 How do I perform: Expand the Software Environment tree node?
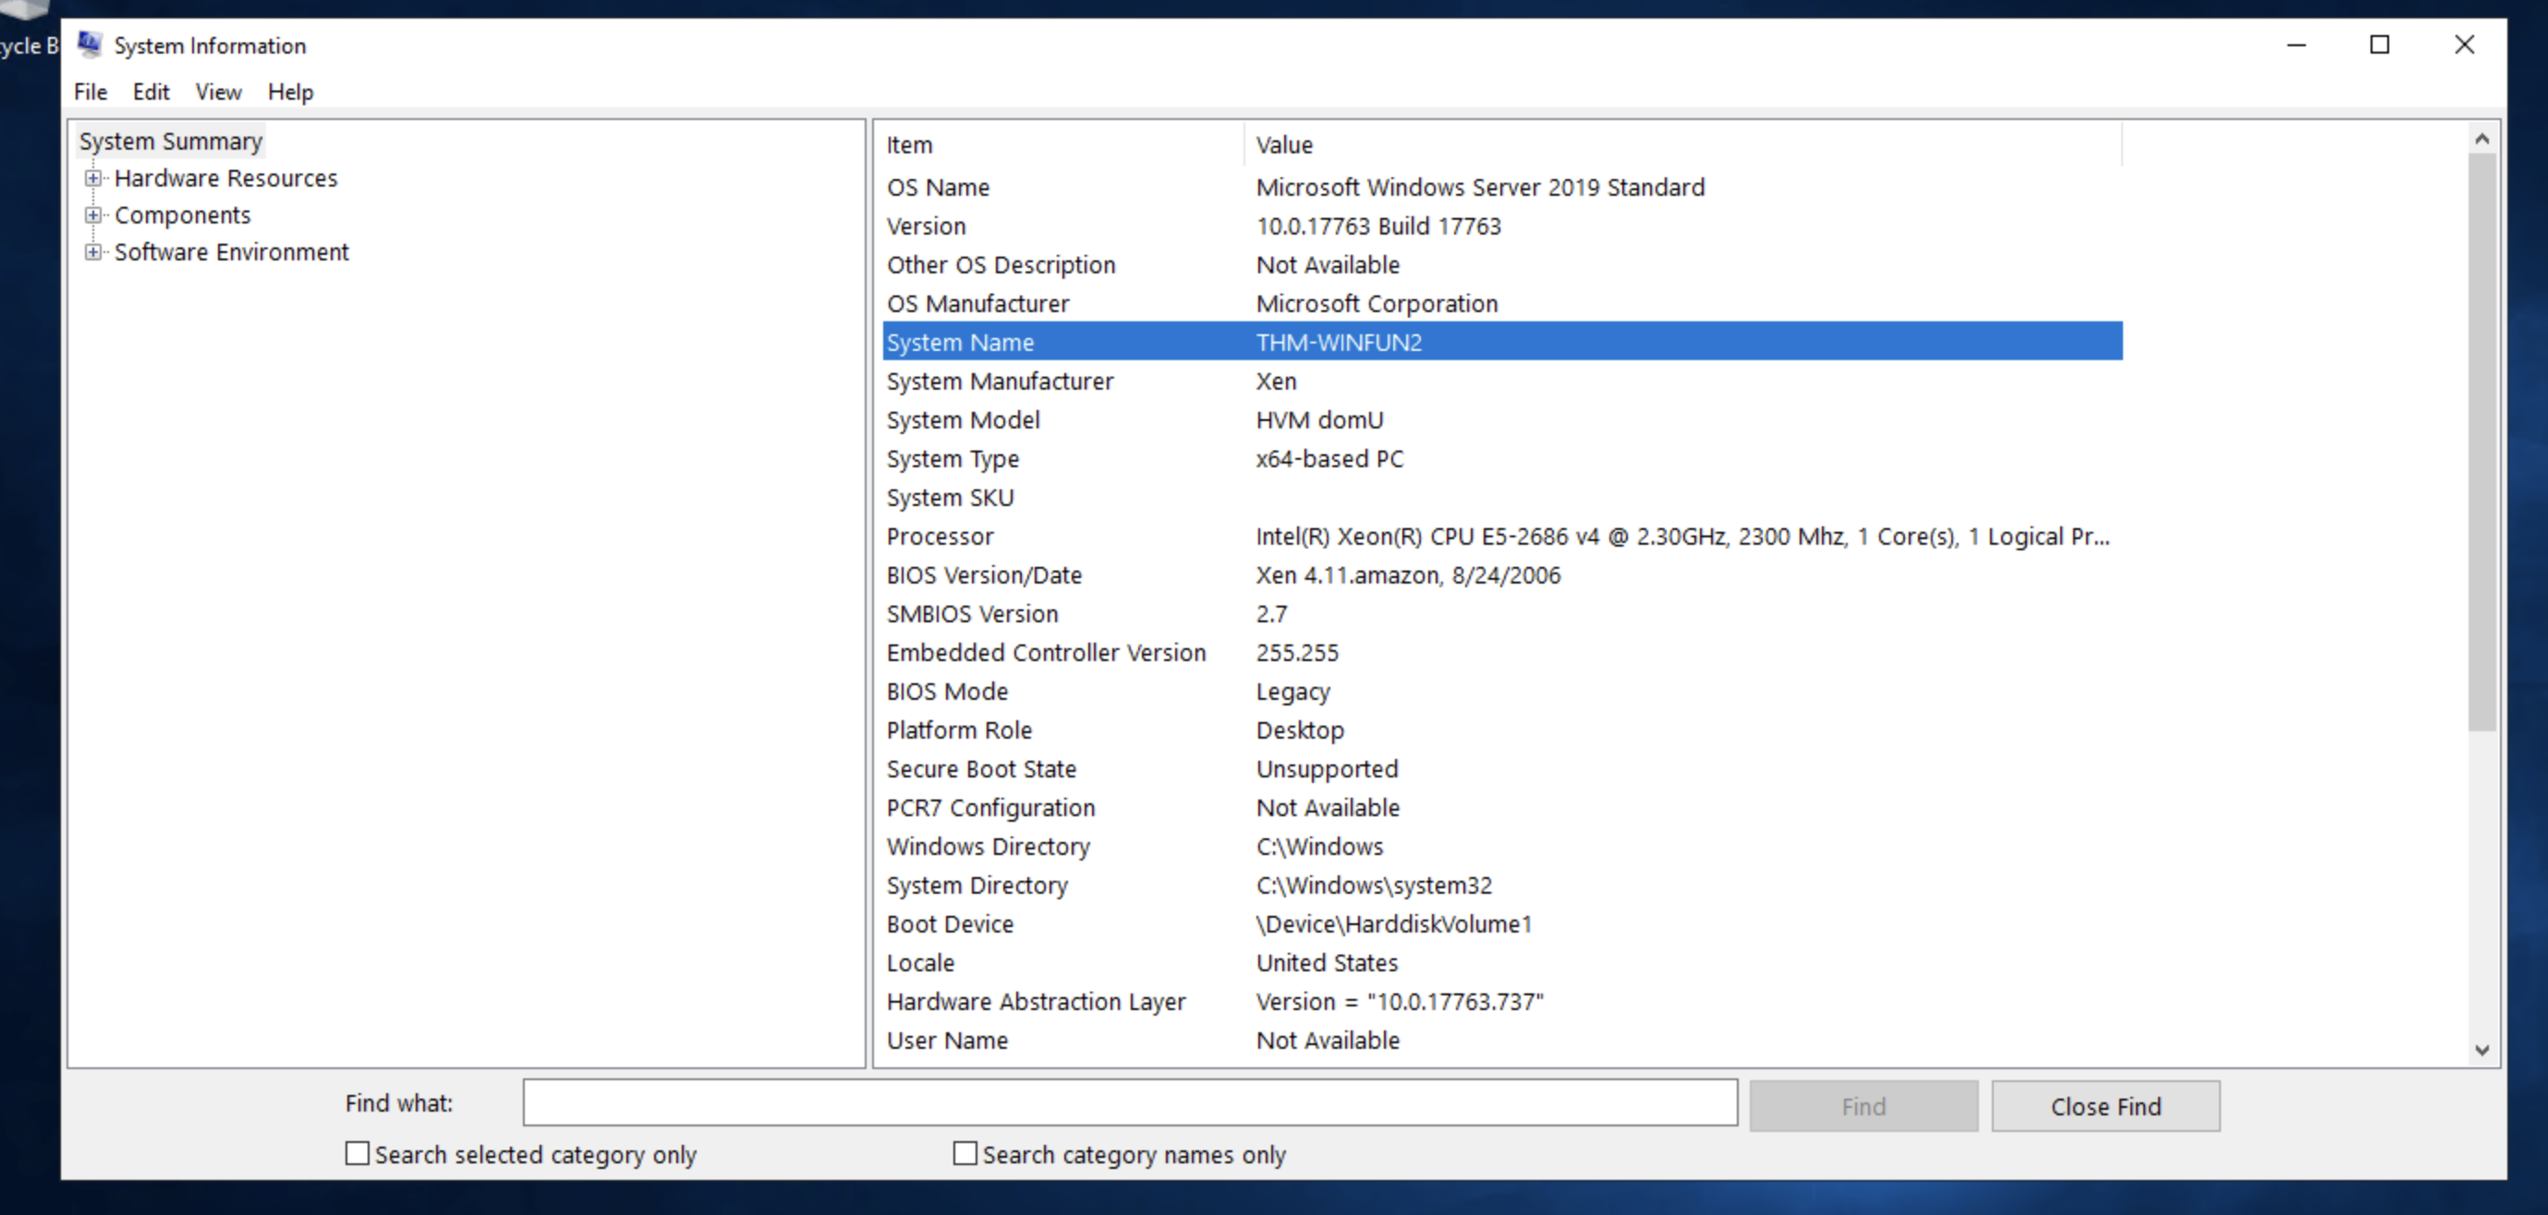93,252
